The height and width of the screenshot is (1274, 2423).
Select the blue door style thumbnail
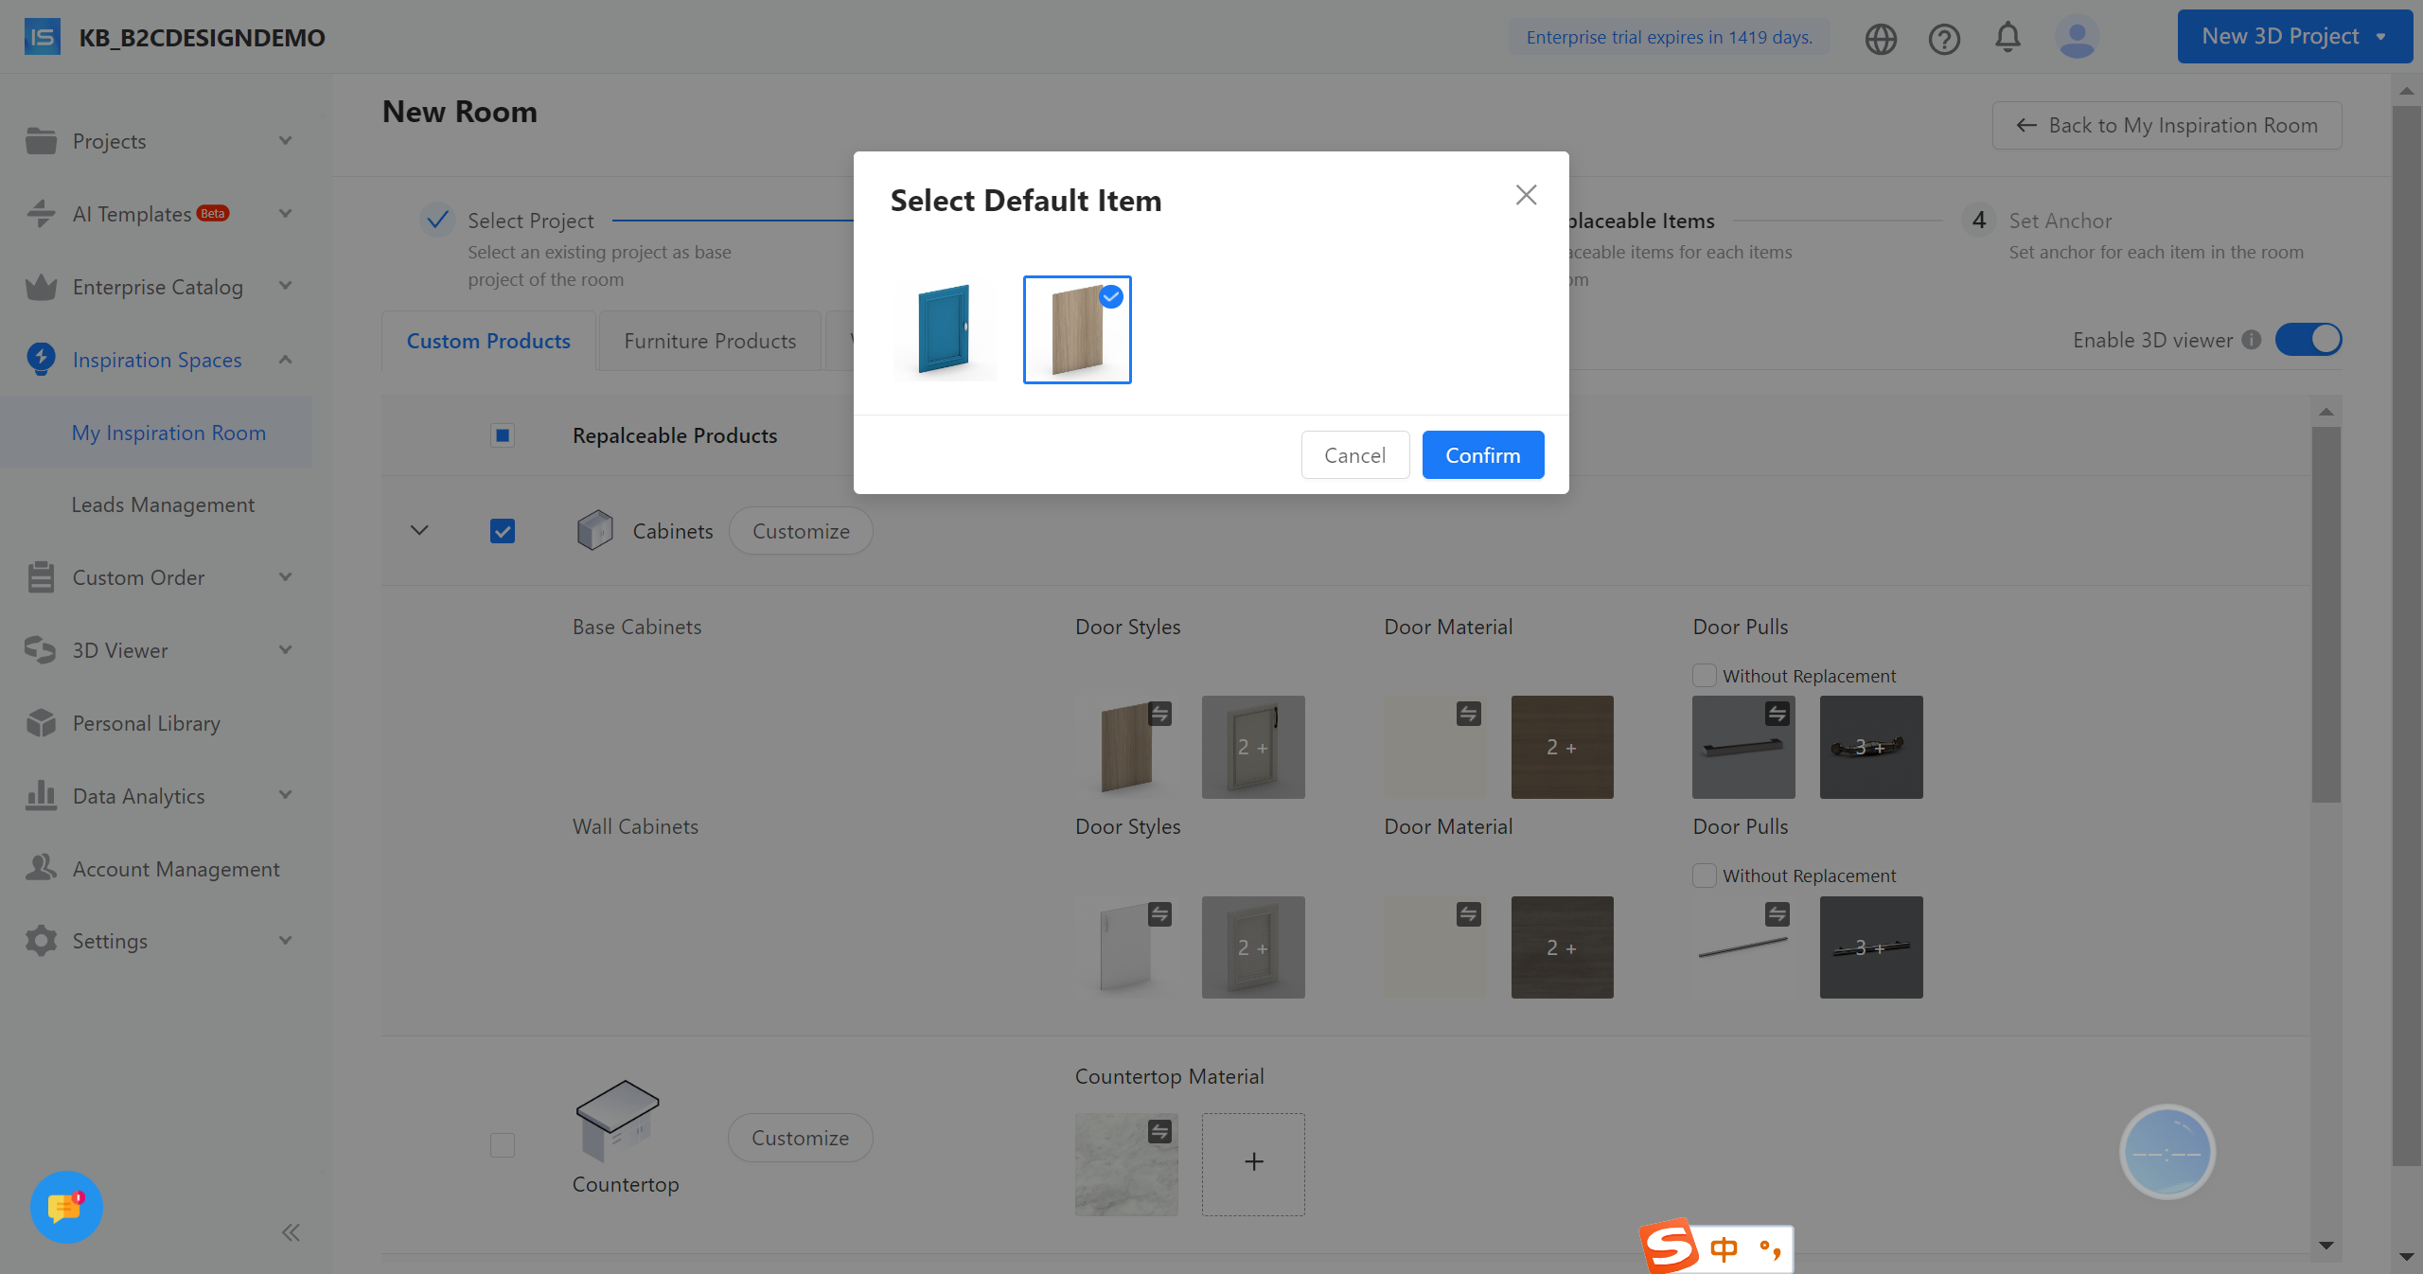(x=945, y=329)
